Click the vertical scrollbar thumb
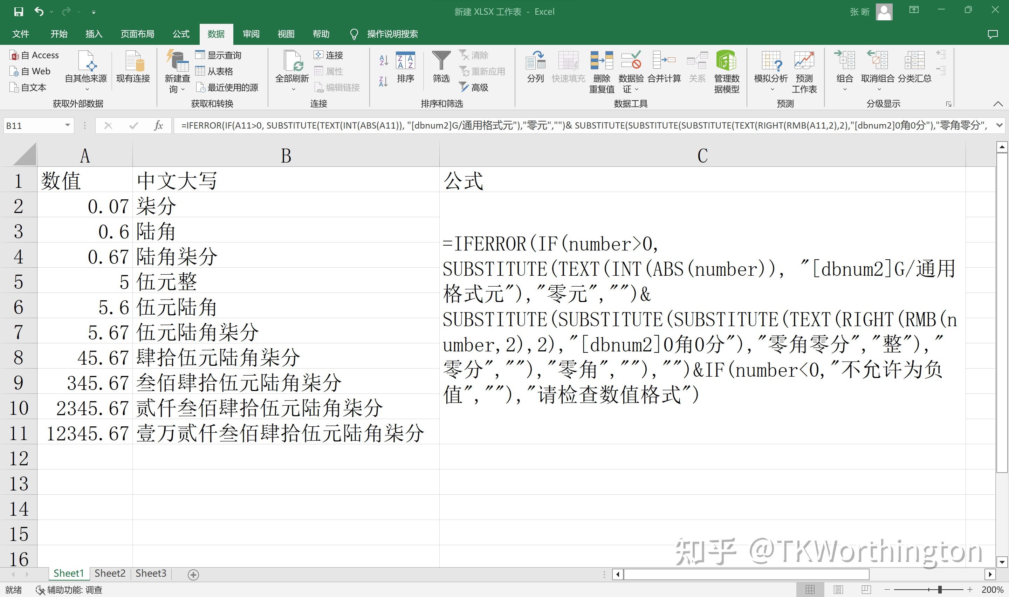 pos(1001,313)
